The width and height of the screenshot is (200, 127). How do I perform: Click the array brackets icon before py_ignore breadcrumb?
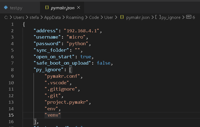[158, 17]
